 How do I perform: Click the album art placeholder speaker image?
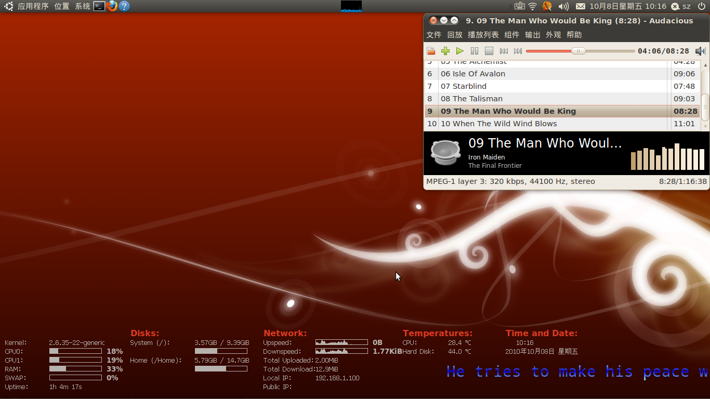point(445,152)
